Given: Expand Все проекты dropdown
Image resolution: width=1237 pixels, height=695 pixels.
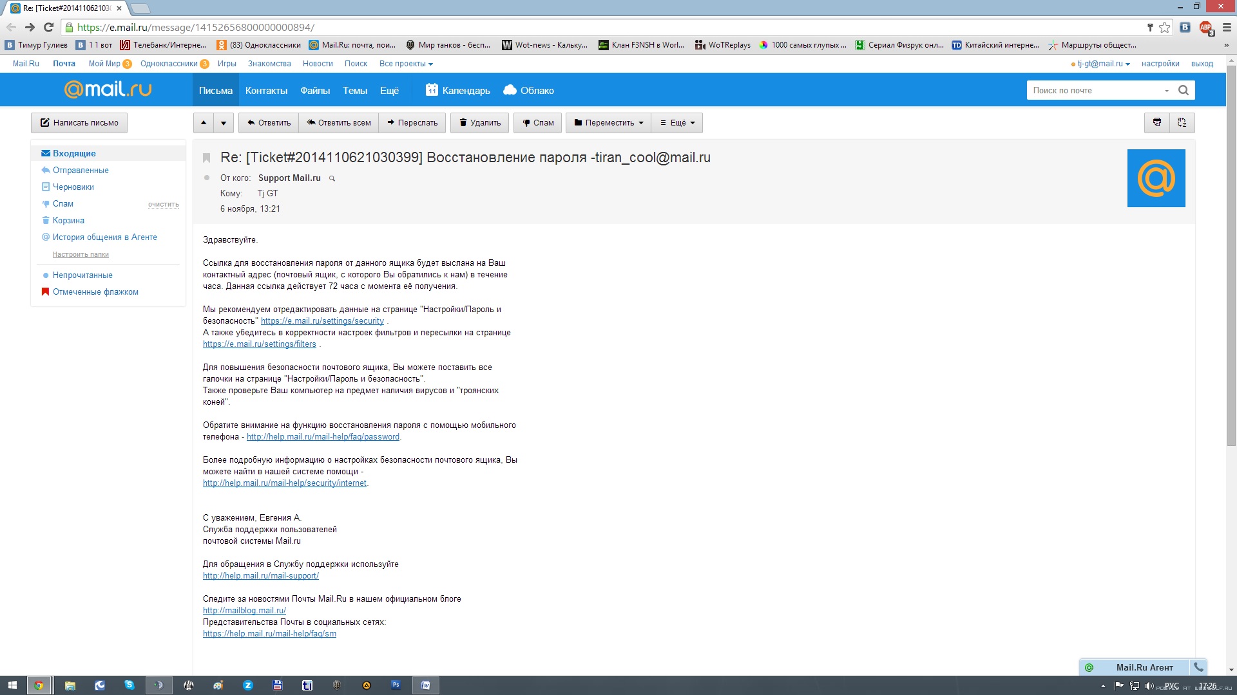Looking at the screenshot, I should click(406, 64).
